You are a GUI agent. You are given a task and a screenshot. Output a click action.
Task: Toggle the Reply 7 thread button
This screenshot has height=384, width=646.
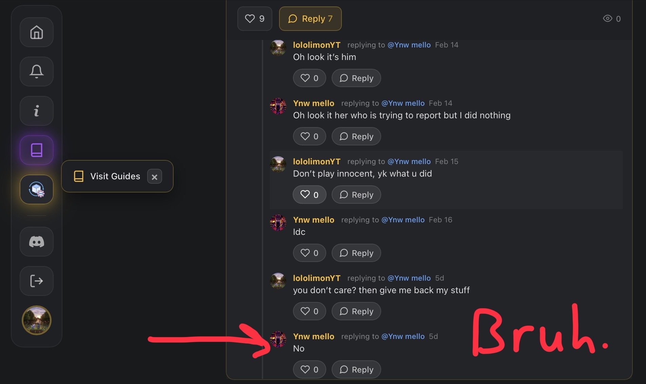click(310, 19)
